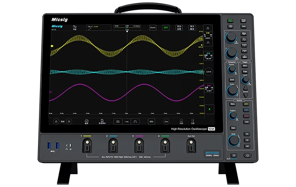296x187 pixels.
Task: Click the trigger position marker at top of grid
Action: pyautogui.click(x=127, y=31)
